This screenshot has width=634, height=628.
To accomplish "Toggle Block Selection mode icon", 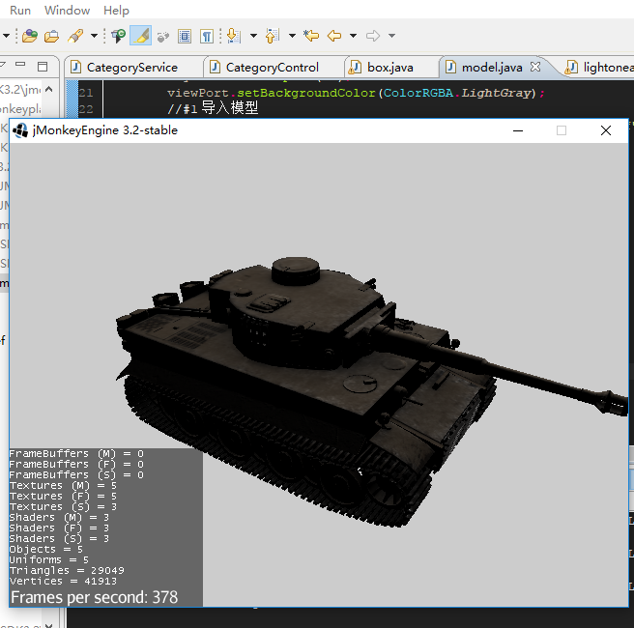I will pyautogui.click(x=185, y=36).
